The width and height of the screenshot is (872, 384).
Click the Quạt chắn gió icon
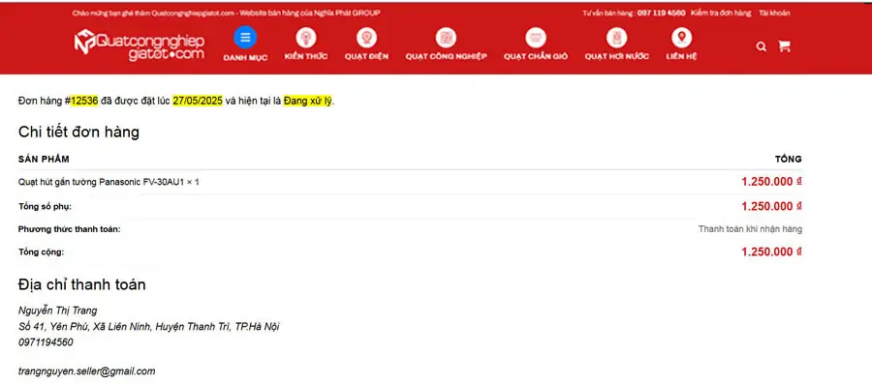[536, 38]
